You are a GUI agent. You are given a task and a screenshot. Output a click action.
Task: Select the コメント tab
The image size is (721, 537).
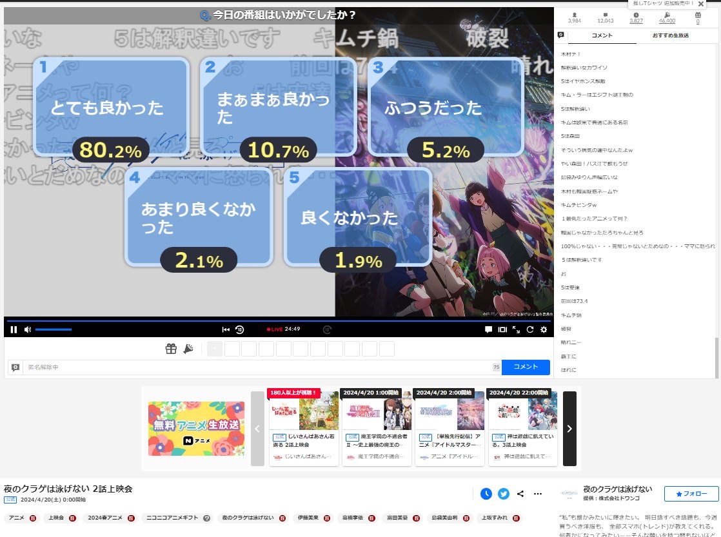[602, 37]
